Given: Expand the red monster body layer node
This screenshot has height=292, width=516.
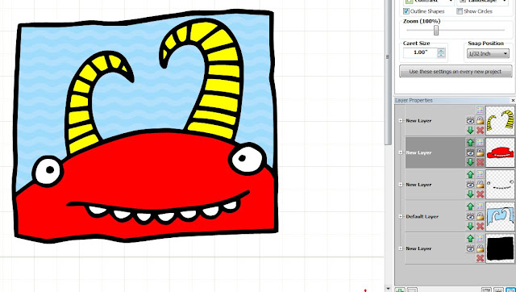Looking at the screenshot, I should (x=401, y=152).
